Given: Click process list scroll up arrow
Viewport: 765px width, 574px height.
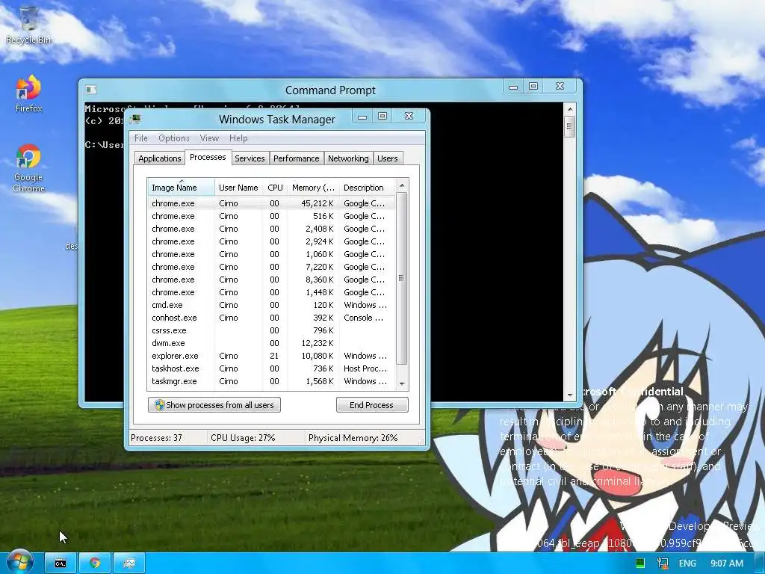Looking at the screenshot, I should point(402,185).
